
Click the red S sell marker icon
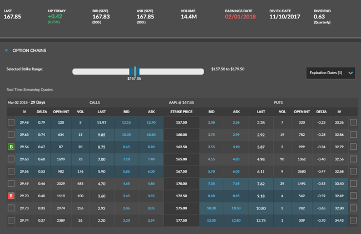(x=11, y=196)
